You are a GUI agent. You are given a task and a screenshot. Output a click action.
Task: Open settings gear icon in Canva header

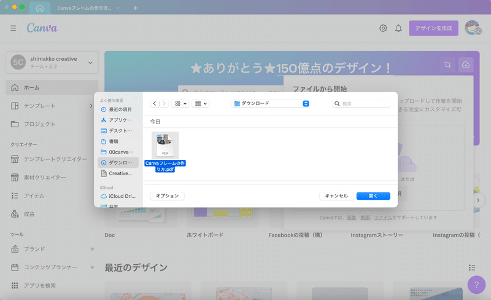click(x=383, y=28)
